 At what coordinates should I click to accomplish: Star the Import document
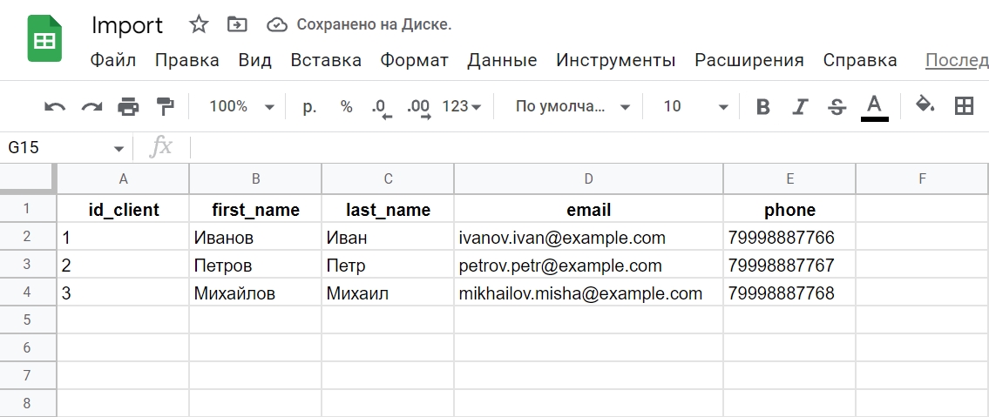point(199,24)
